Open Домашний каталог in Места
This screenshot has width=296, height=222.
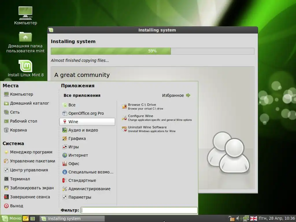pyautogui.click(x=26, y=103)
